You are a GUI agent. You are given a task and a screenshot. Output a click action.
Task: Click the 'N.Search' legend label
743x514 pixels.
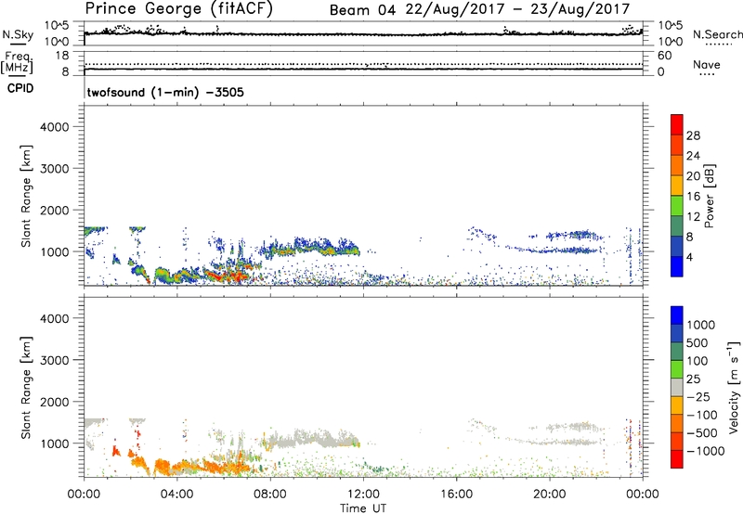(717, 34)
